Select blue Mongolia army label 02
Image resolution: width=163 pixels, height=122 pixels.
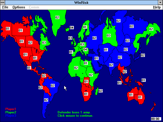tap(126, 49)
